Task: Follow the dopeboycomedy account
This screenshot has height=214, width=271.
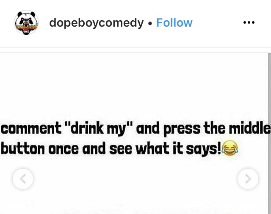Action: coord(174,22)
